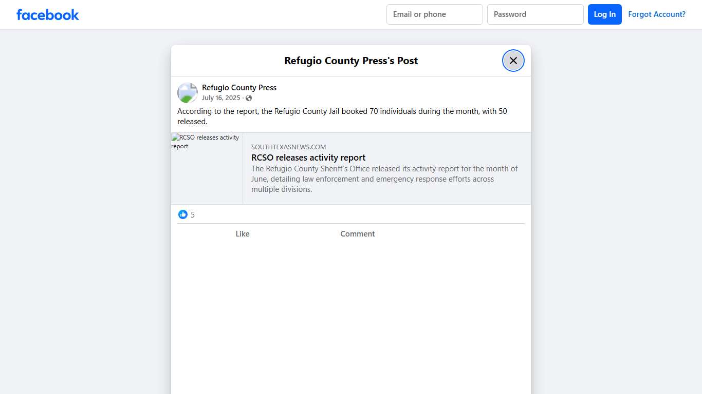Open Refugio County Press profile picture
The width and height of the screenshot is (702, 394).
pyautogui.click(x=187, y=92)
